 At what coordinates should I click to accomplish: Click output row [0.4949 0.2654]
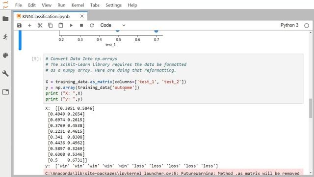point(66,114)
